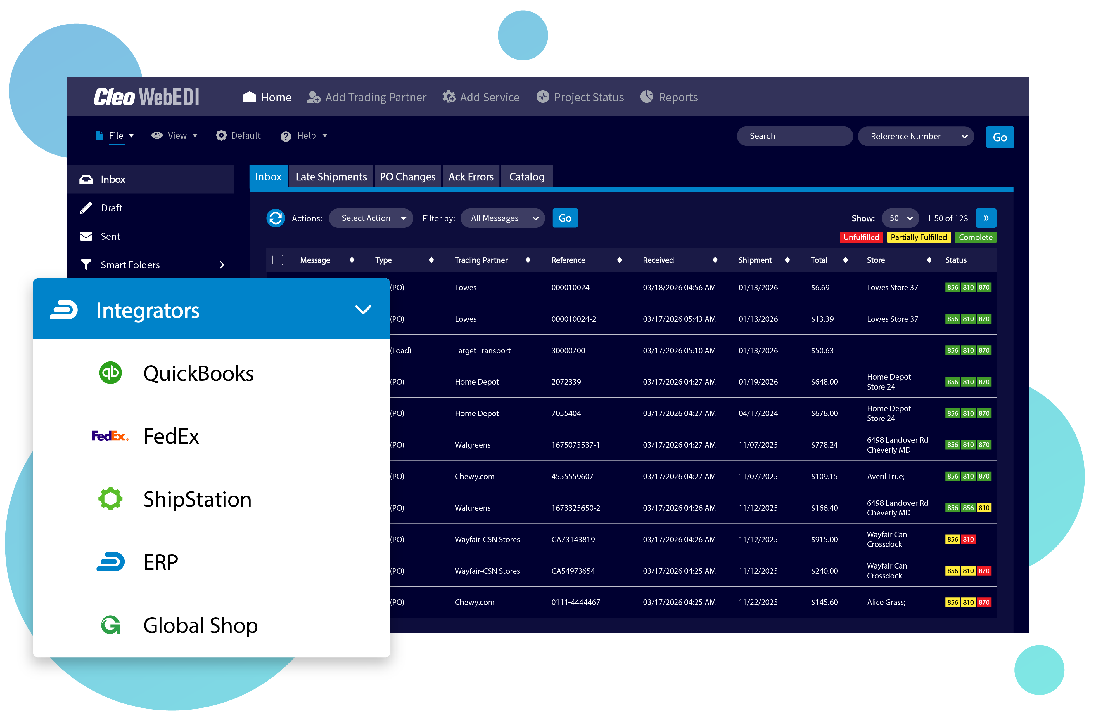Click the red Unfulfilled legend swatch
This screenshot has width=1096, height=718.
861,237
